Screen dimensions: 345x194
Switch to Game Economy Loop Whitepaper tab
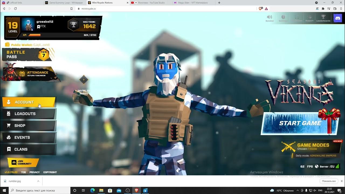(x=65, y=3)
